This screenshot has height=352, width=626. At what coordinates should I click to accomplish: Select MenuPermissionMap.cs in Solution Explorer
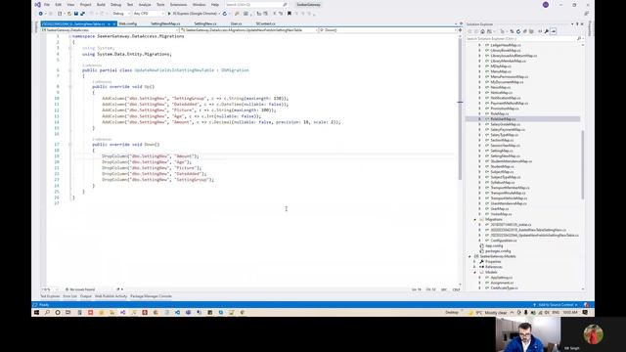pos(509,76)
